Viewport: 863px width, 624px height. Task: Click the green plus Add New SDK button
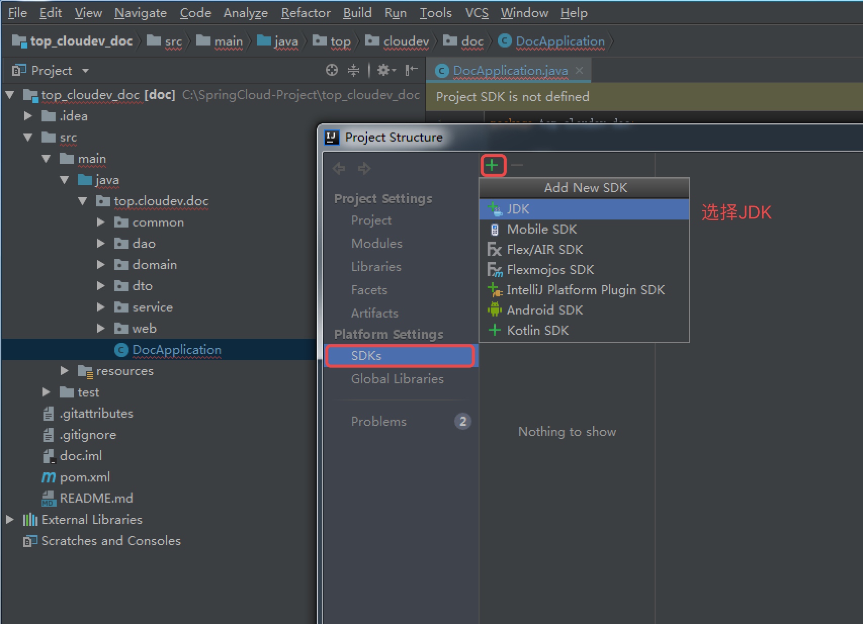[492, 165]
